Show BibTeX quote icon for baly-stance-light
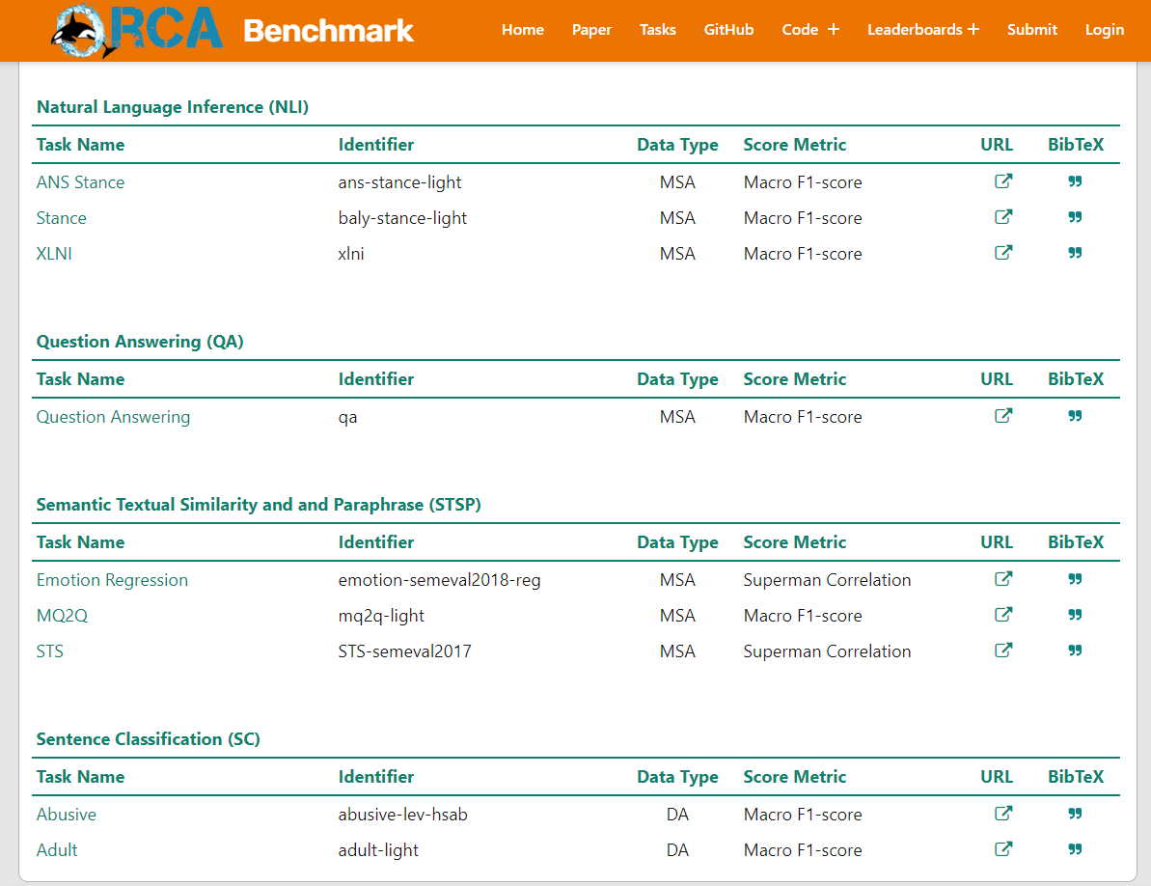 tap(1075, 217)
